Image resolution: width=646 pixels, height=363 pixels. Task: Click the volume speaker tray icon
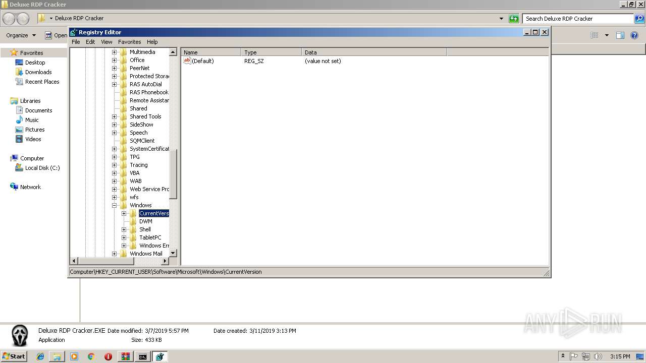click(598, 356)
